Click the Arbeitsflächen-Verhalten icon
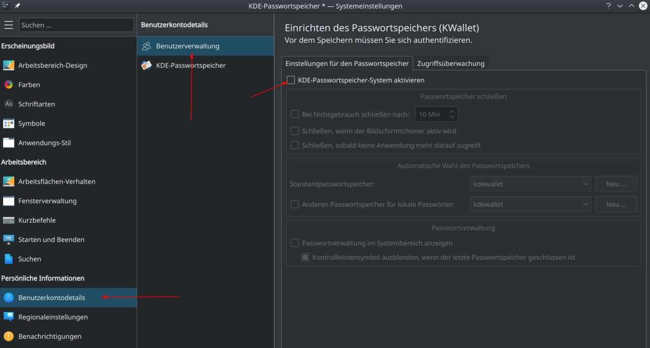The height and width of the screenshot is (348, 650). (x=9, y=182)
